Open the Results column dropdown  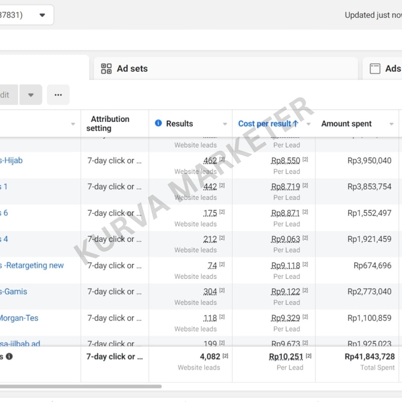(225, 124)
